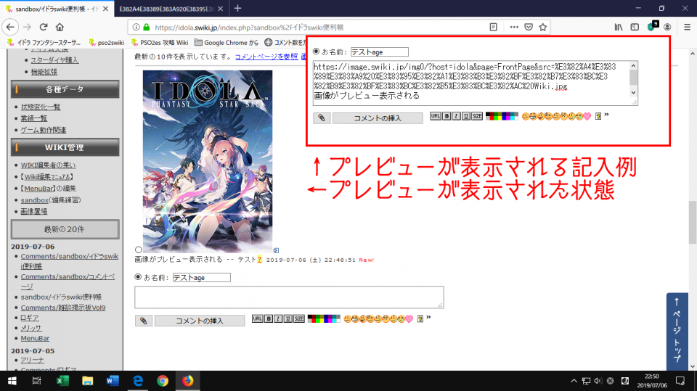Open the uBlock extension icon with badge 9

click(652, 27)
